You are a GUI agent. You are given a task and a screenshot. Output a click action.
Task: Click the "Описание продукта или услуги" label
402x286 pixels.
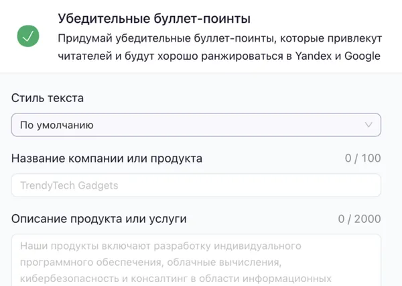tap(98, 219)
